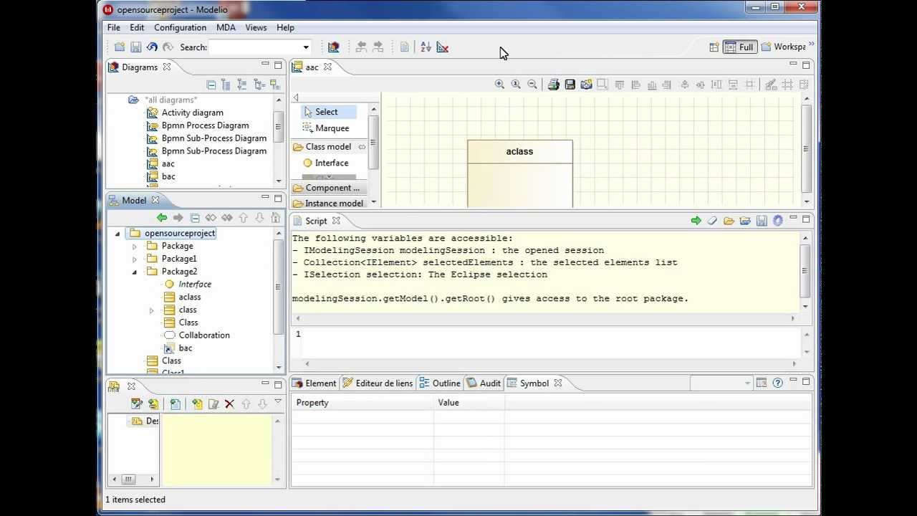Print the aac diagram using printer icon
Screen dimensions: 917x516
click(x=554, y=85)
